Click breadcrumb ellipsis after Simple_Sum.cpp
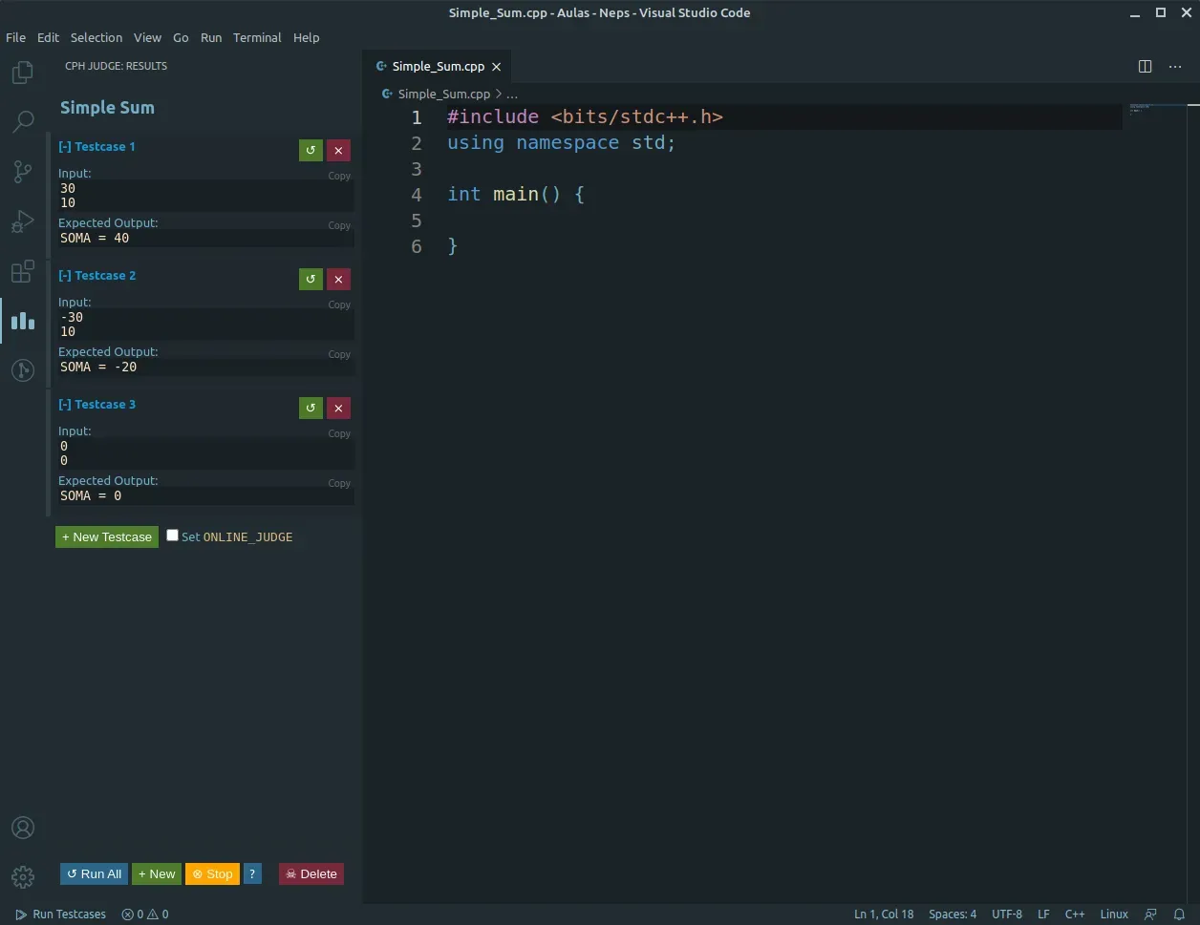This screenshot has width=1200, height=925. 512,94
